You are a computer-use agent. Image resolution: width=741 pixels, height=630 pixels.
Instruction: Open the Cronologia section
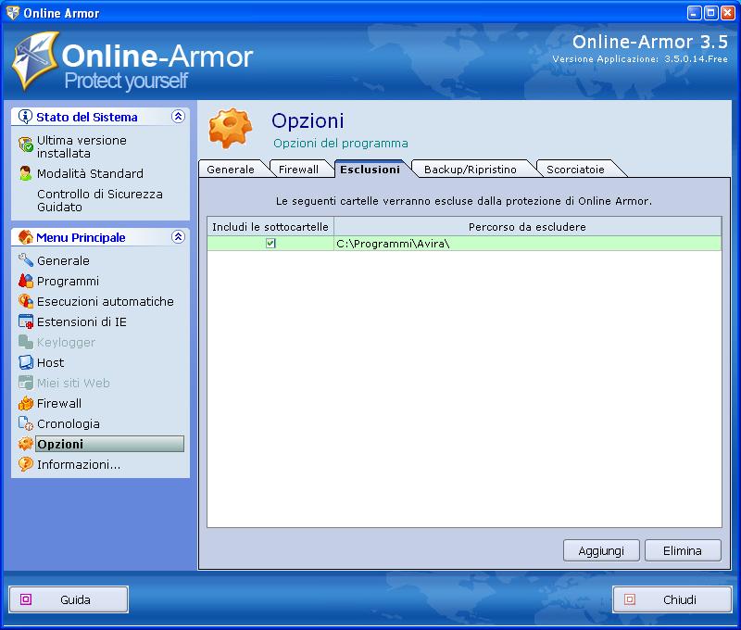click(69, 424)
